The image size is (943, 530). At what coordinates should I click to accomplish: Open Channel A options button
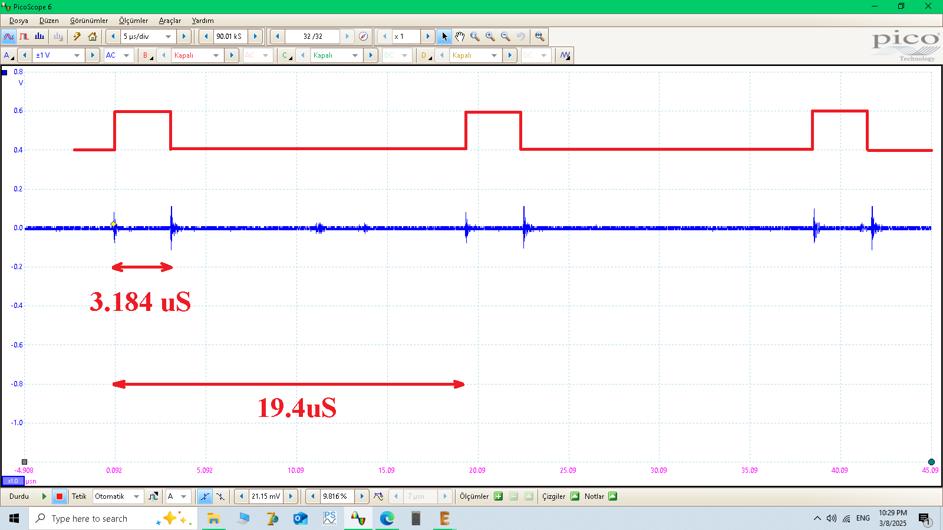pyautogui.click(x=8, y=55)
